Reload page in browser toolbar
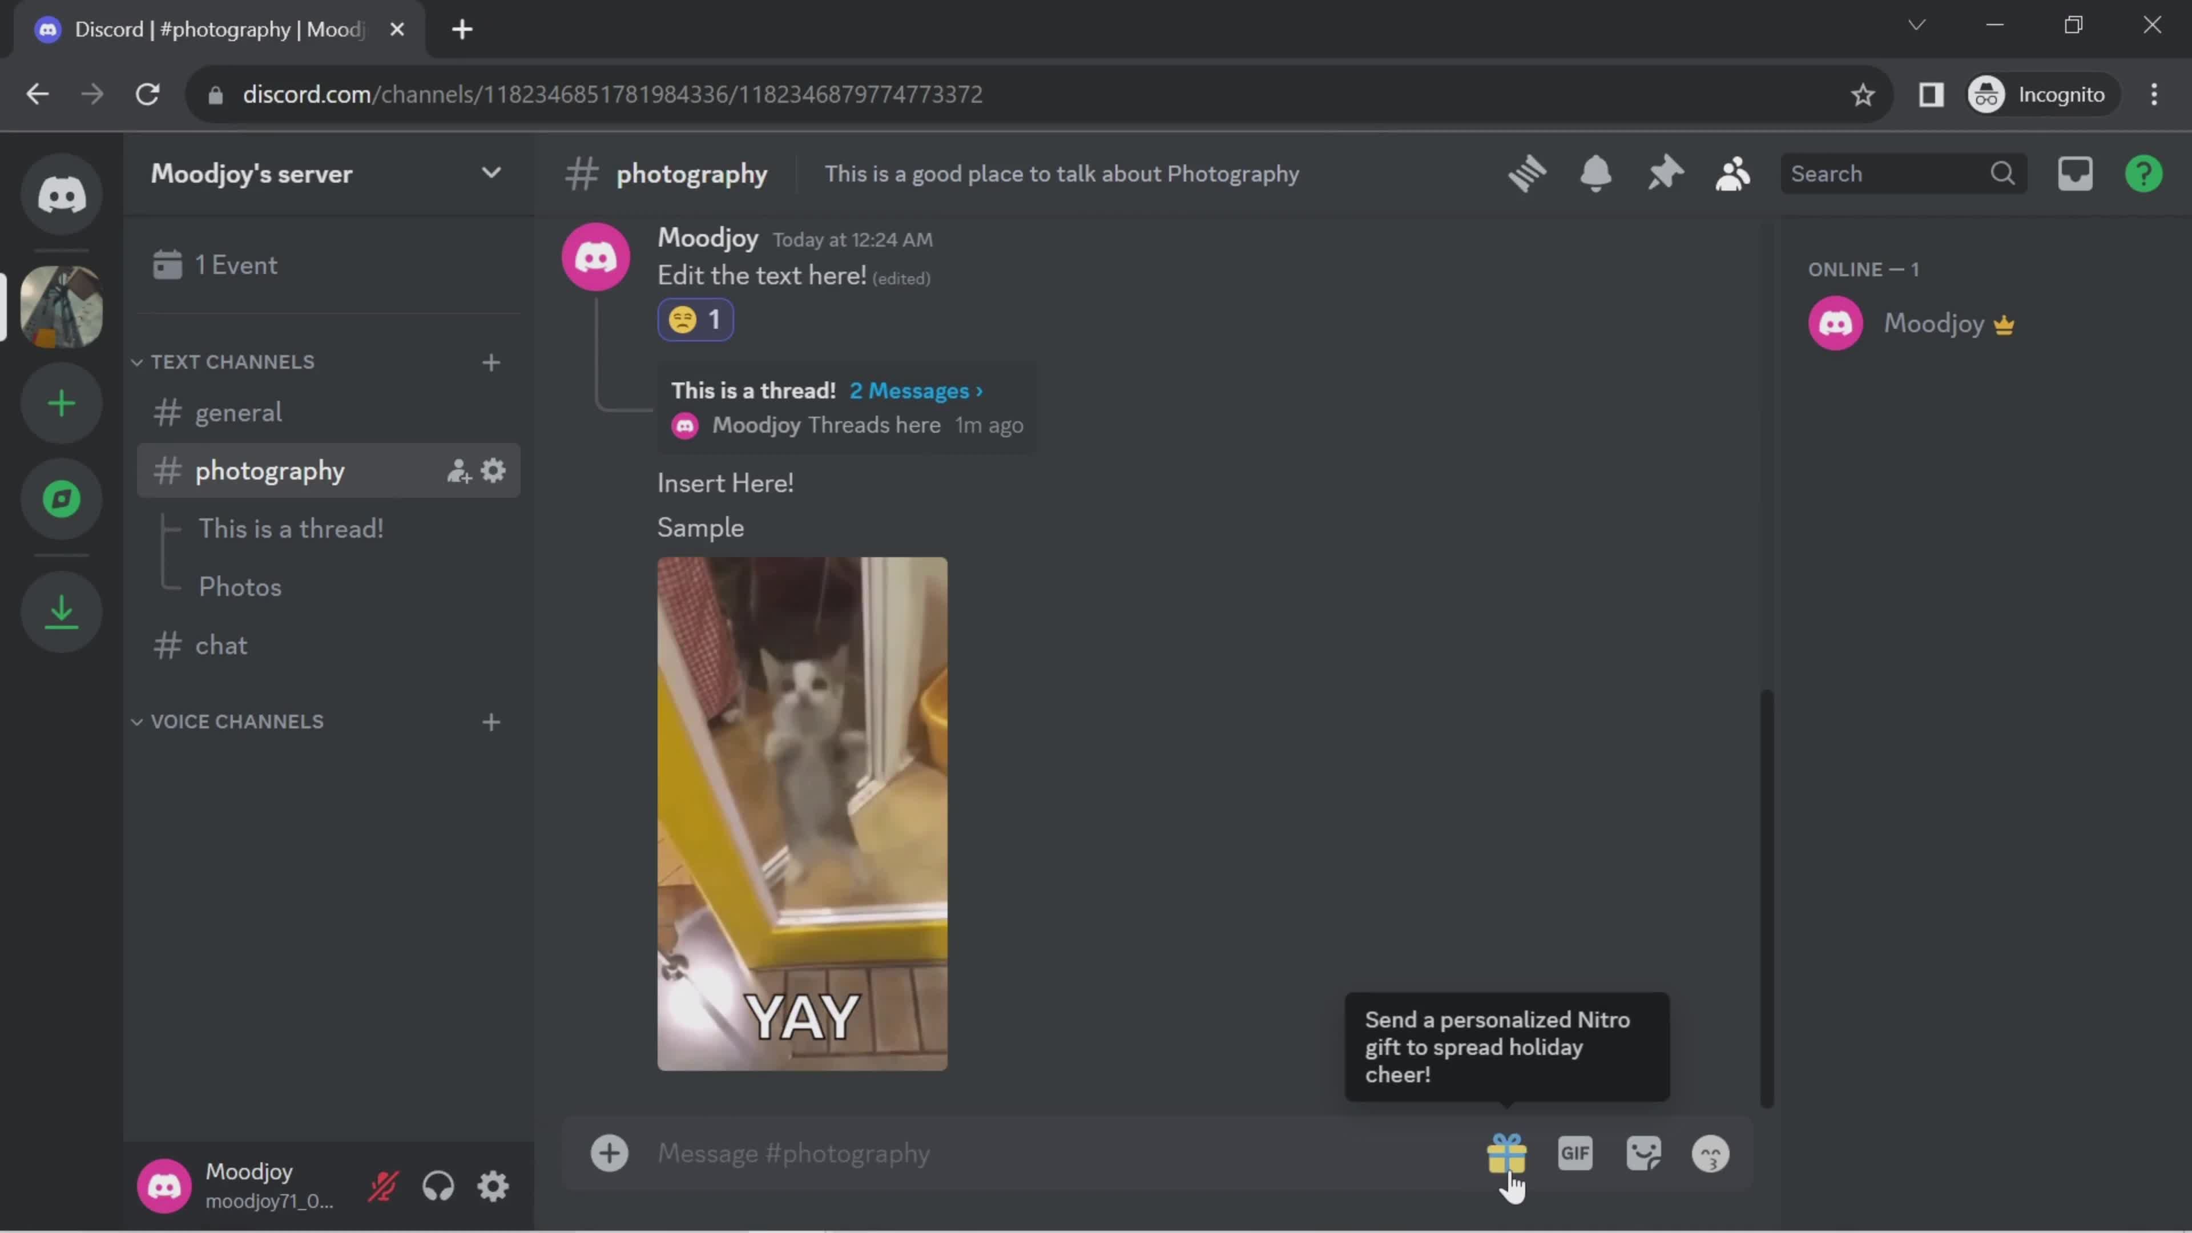The image size is (2192, 1233). pos(148,94)
